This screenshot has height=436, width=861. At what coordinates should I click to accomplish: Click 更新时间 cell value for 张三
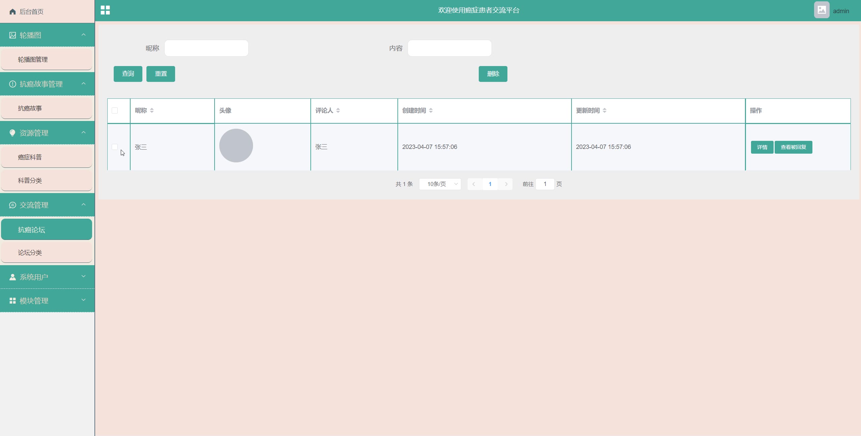coord(603,147)
